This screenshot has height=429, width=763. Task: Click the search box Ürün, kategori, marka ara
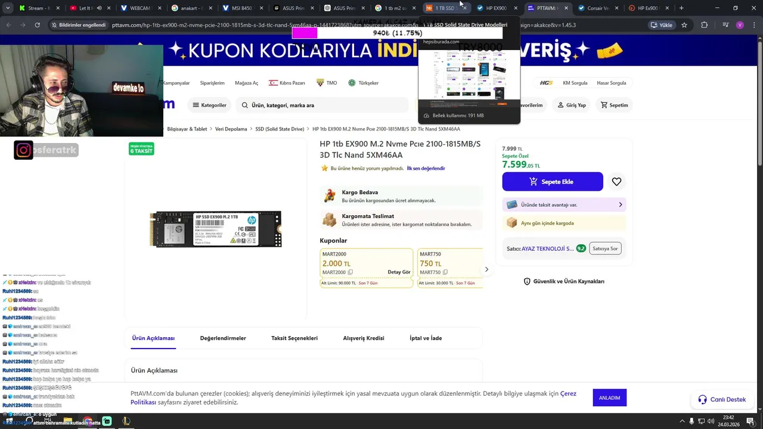[x=322, y=105]
